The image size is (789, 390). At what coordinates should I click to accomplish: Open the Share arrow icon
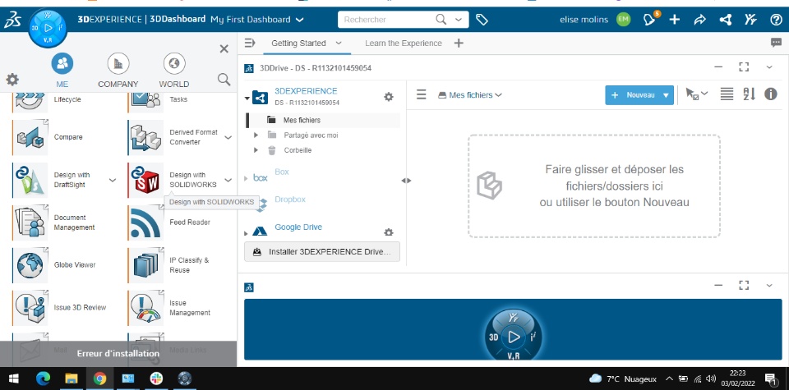click(x=699, y=20)
